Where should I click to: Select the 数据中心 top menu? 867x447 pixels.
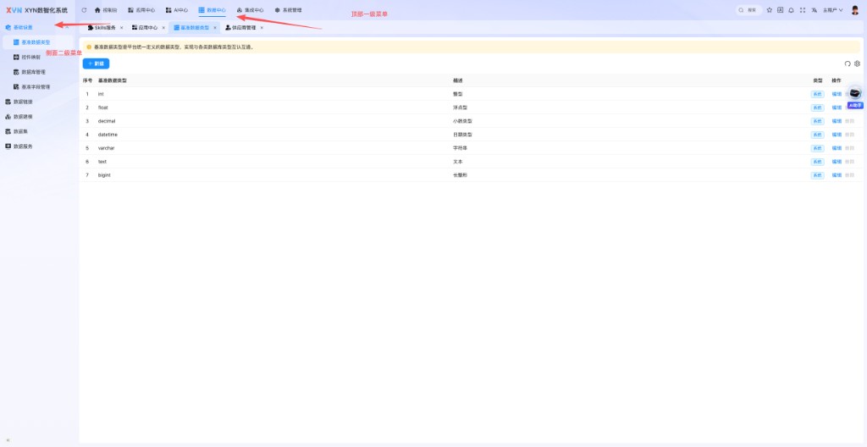[x=213, y=10]
